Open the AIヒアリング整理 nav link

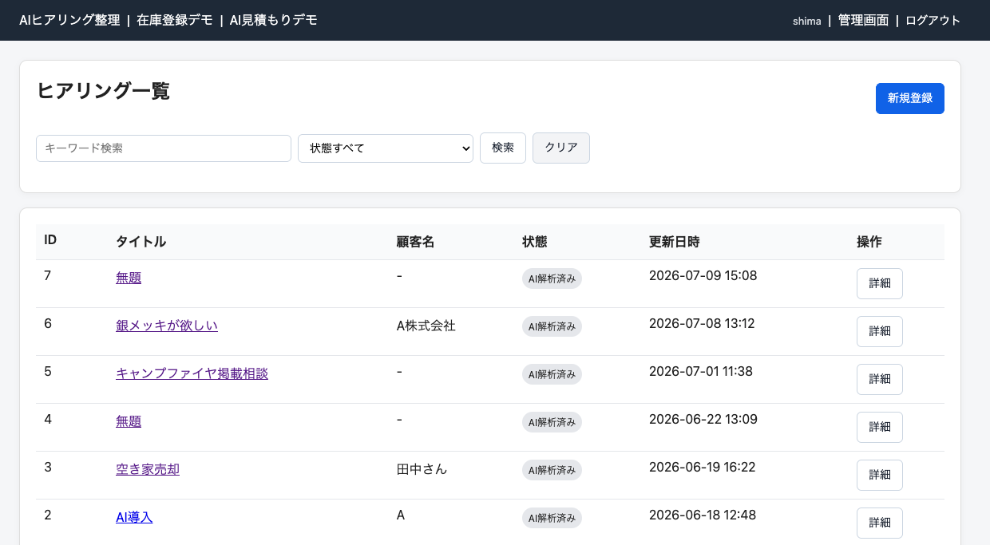69,20
